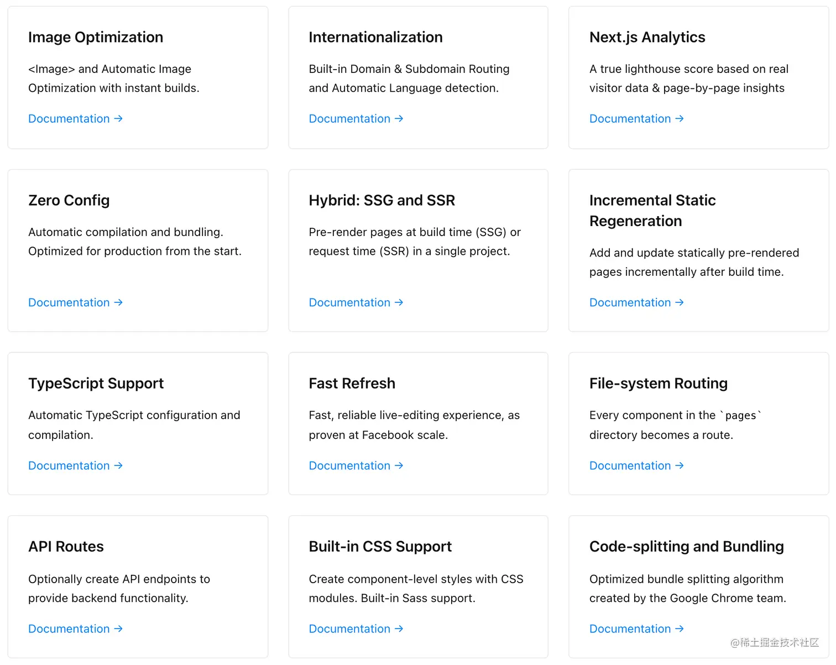This screenshot has width=836, height=665.
Task: Click the arrow icon under File-system Routing
Action: tap(680, 466)
